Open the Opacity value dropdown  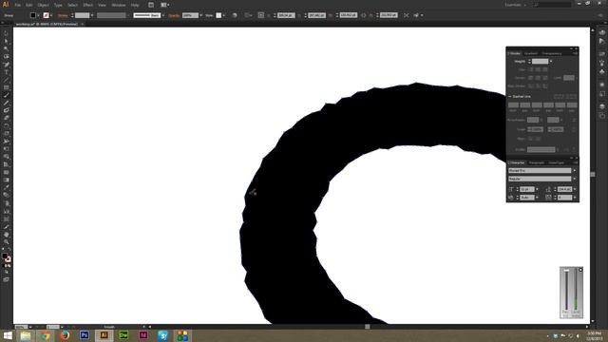200,15
